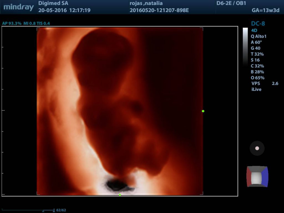
Task: Click the cine loop frame slider
Action: [x=28, y=210]
